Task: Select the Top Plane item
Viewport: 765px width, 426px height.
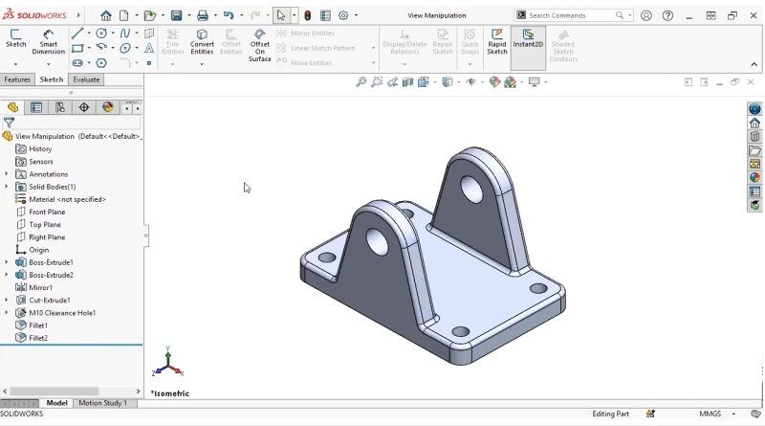Action: [x=45, y=225]
